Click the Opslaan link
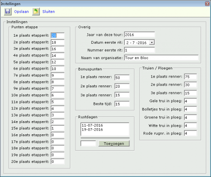Screen dimensions: 211x177 pyautogui.click(x=22, y=12)
